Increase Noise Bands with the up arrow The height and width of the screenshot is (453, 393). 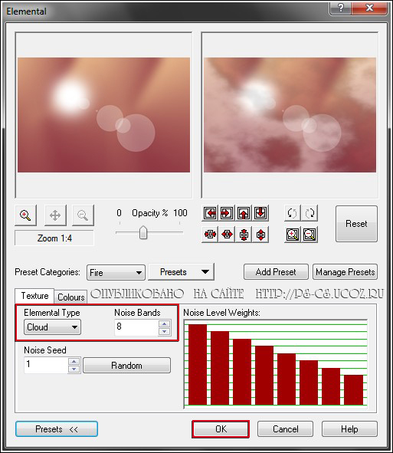(x=165, y=324)
